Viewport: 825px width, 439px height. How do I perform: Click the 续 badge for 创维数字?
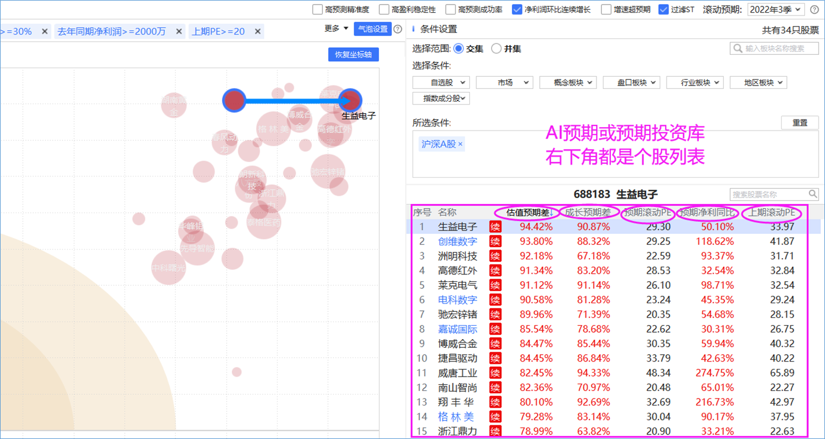pyautogui.click(x=495, y=241)
